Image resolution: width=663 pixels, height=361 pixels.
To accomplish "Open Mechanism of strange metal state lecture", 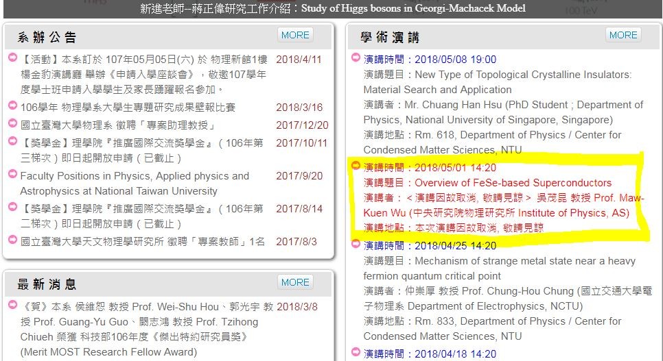I will pos(525,261).
